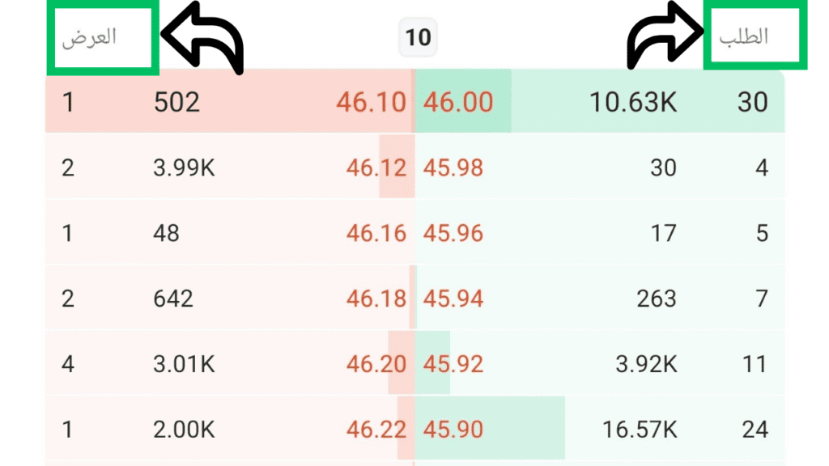Select bid price 45.98

pyautogui.click(x=453, y=168)
